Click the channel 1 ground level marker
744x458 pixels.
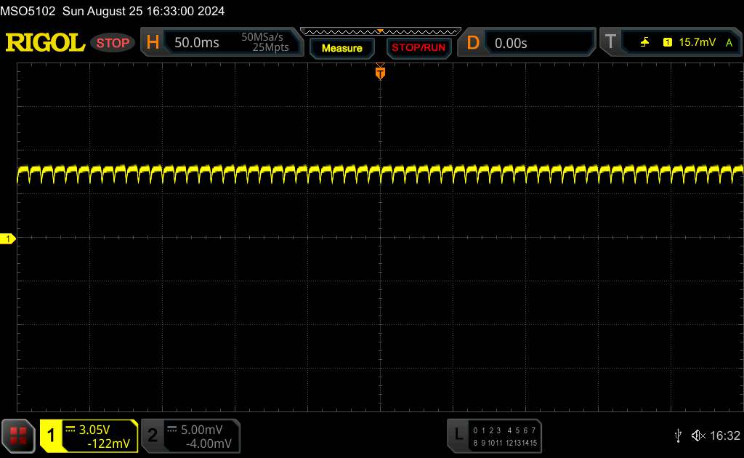7,238
